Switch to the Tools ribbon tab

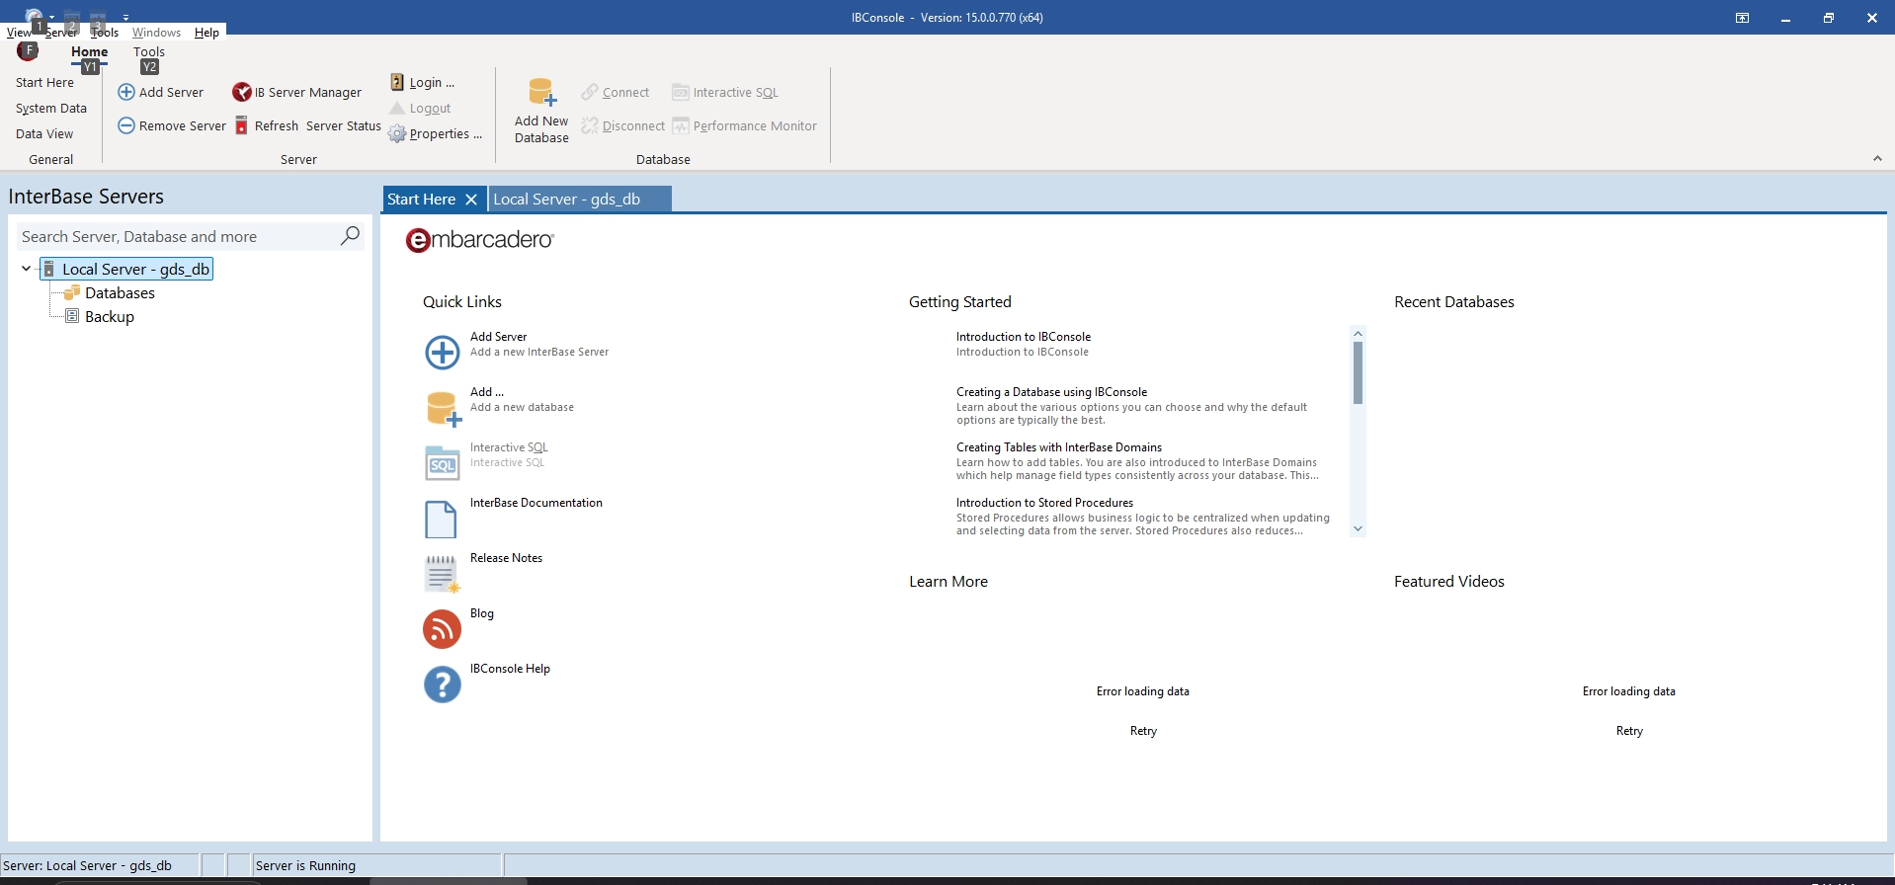[x=149, y=51]
